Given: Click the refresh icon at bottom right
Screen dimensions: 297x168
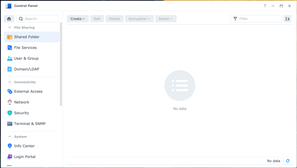Looking at the screenshot, I should [x=288, y=161].
